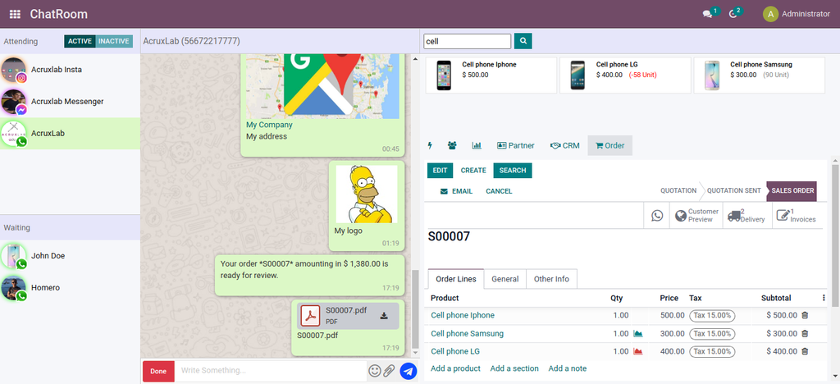The width and height of the screenshot is (840, 384).
Task: Click the Administrator avatar
Action: coord(770,14)
